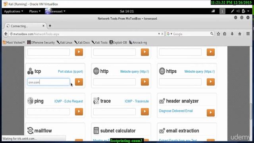Open the Iceweasel application menu in top bar
254x143 pixels.
point(55,11)
